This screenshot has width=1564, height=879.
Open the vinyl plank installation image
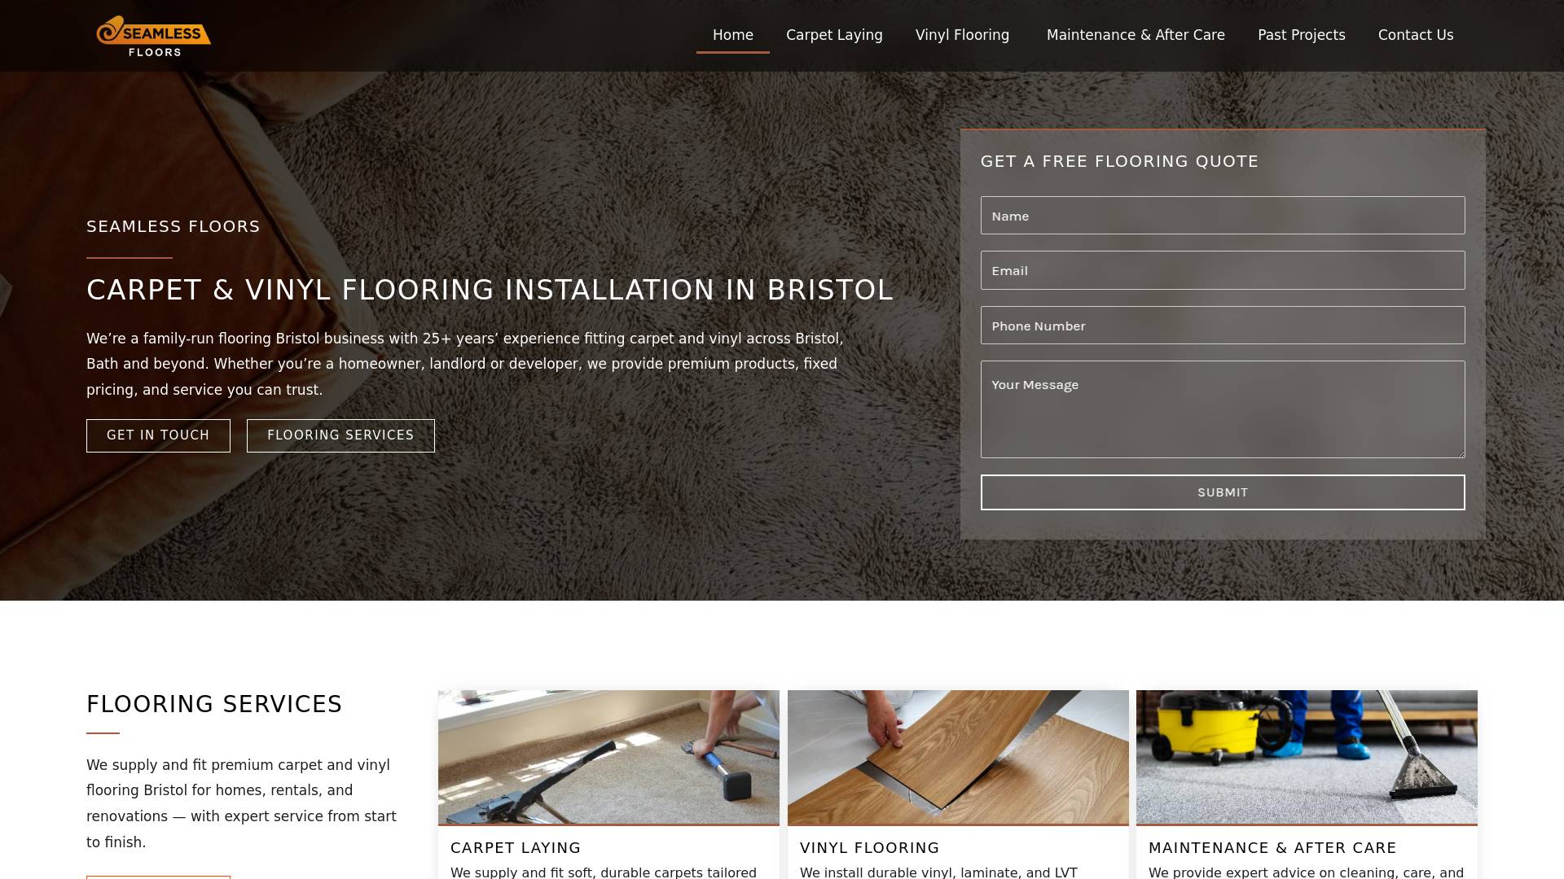[x=958, y=757]
